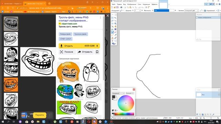Viewport: 221px width, 124px height.
Task: Adjust the zoom slider in status bar
Action: point(211,118)
